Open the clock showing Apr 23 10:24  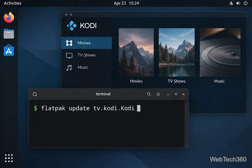tap(126, 3)
